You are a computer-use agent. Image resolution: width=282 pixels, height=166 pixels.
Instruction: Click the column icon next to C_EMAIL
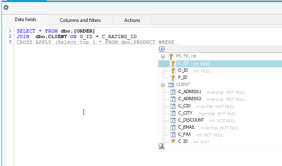[x=173, y=128]
